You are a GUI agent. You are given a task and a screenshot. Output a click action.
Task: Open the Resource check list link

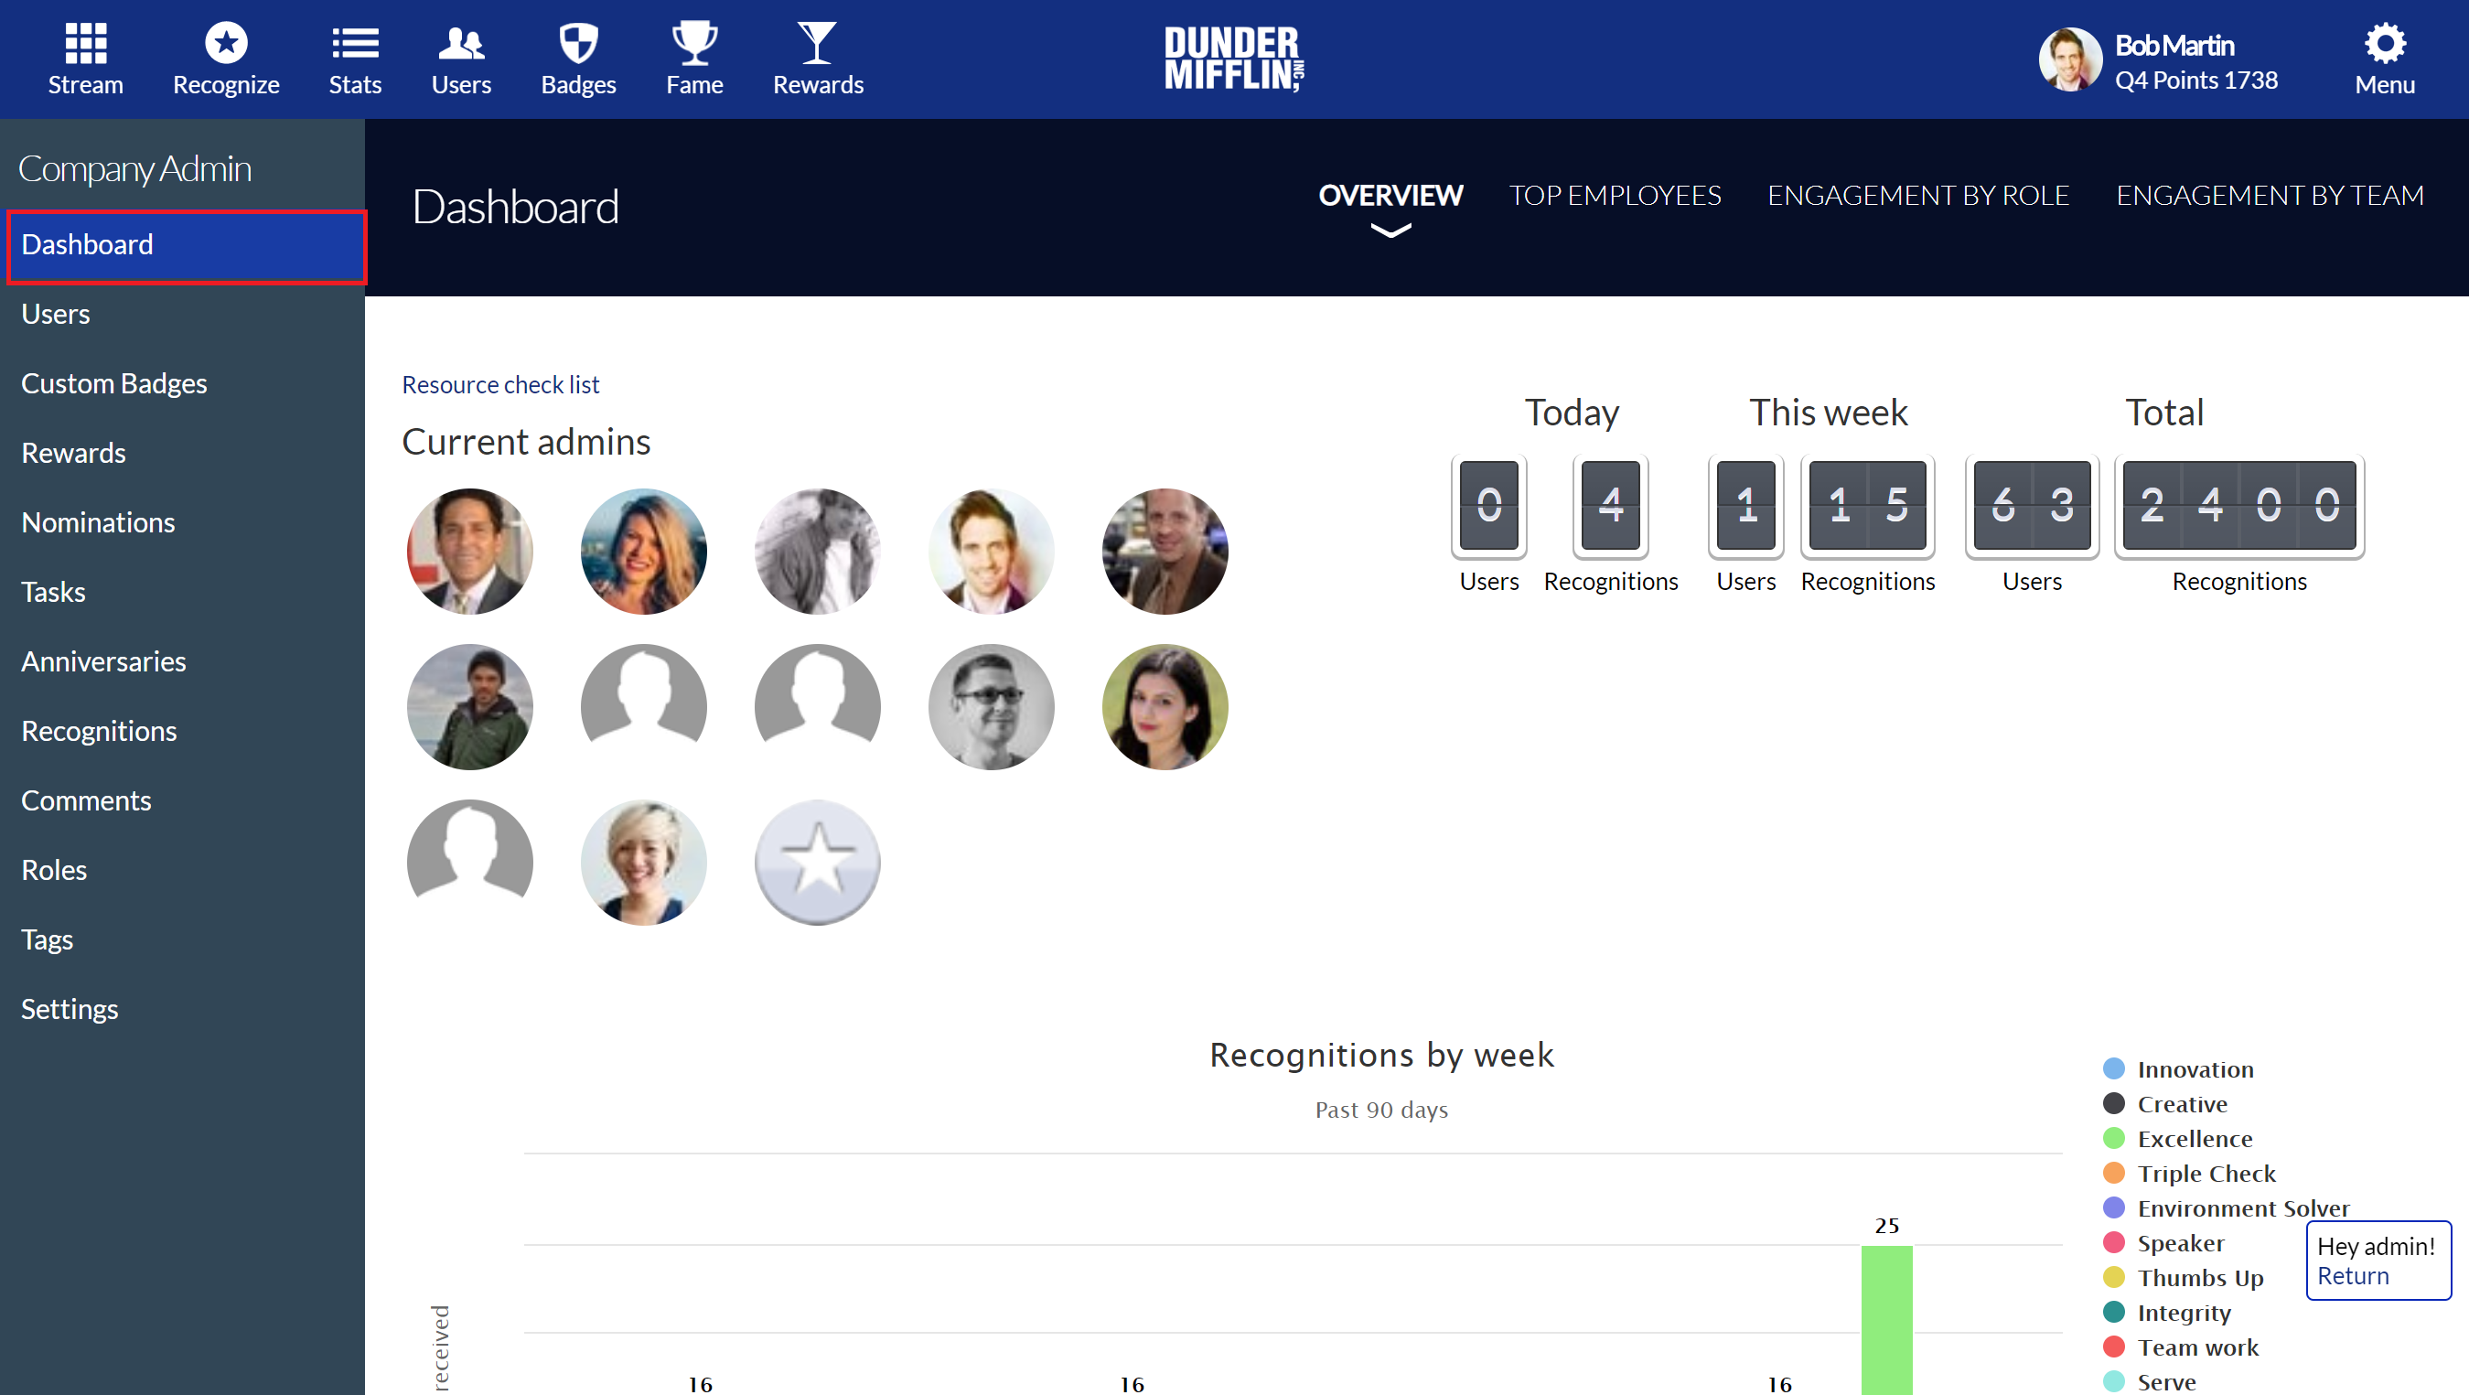point(500,384)
